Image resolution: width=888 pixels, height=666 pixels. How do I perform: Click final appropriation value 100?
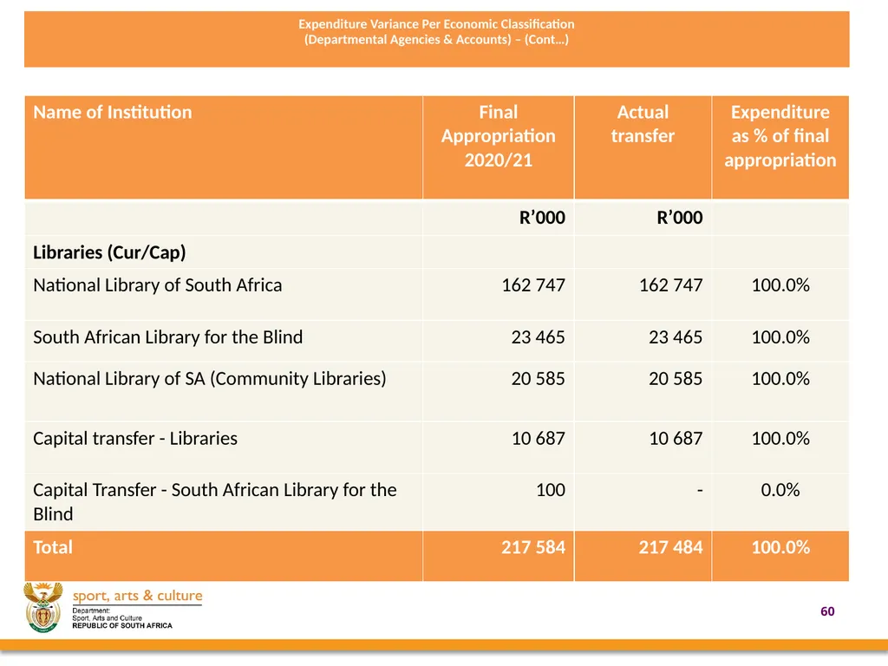tap(551, 490)
